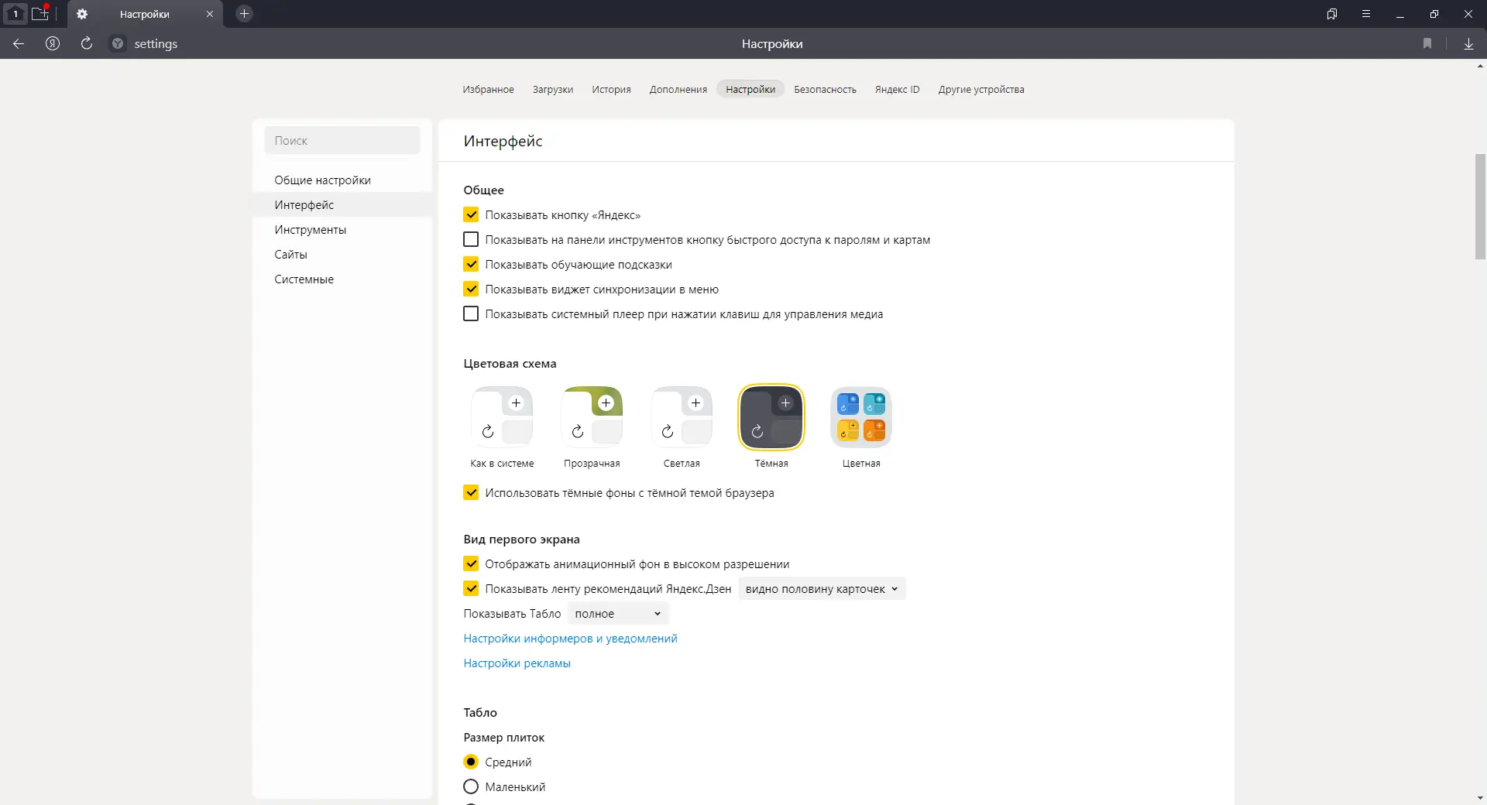Click the bookmark icon in address bar

point(1427,44)
